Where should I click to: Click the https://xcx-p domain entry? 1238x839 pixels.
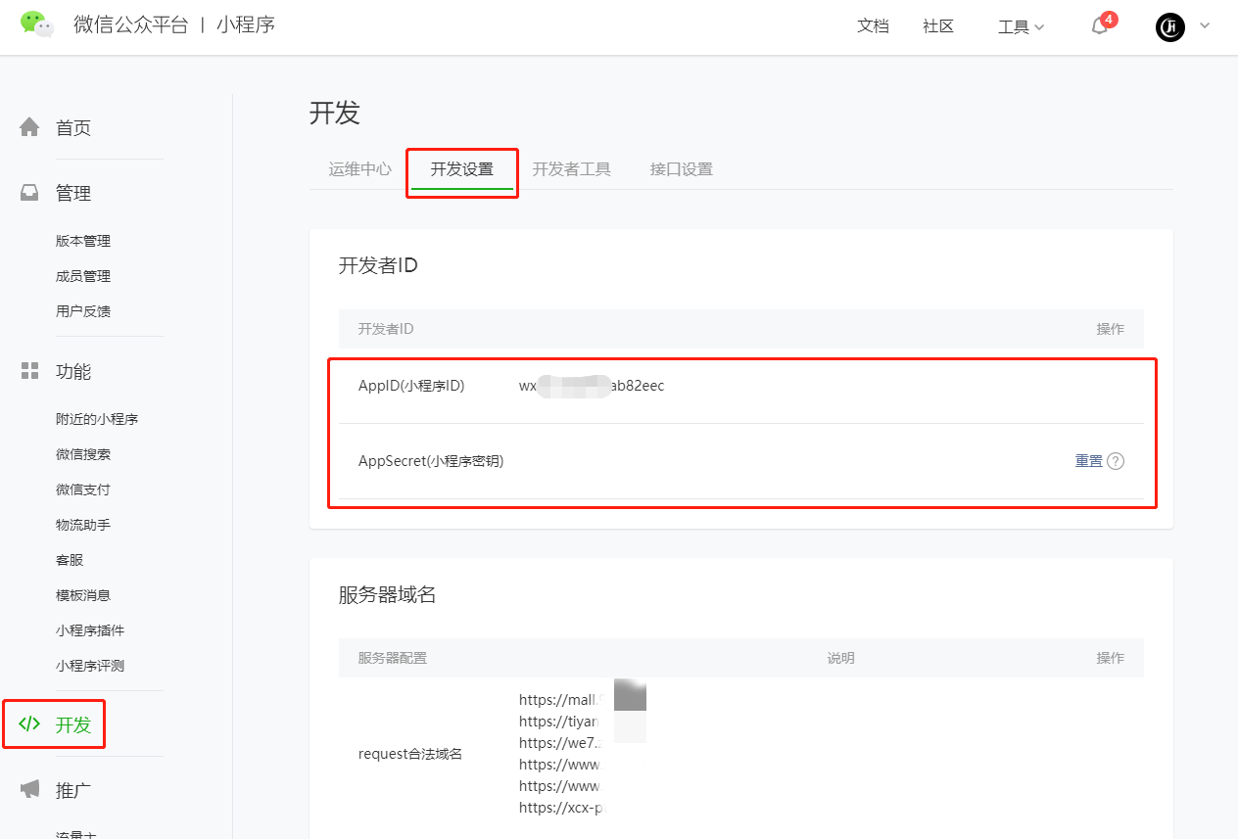562,808
